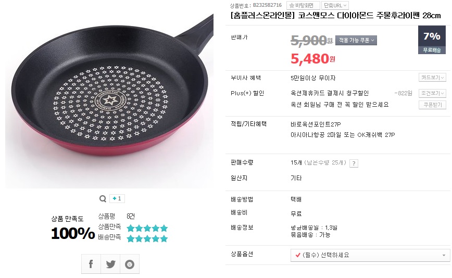Screen dimensions: 452x278
Task: Click the 상품만족 five-star rating
Action: coord(147,228)
